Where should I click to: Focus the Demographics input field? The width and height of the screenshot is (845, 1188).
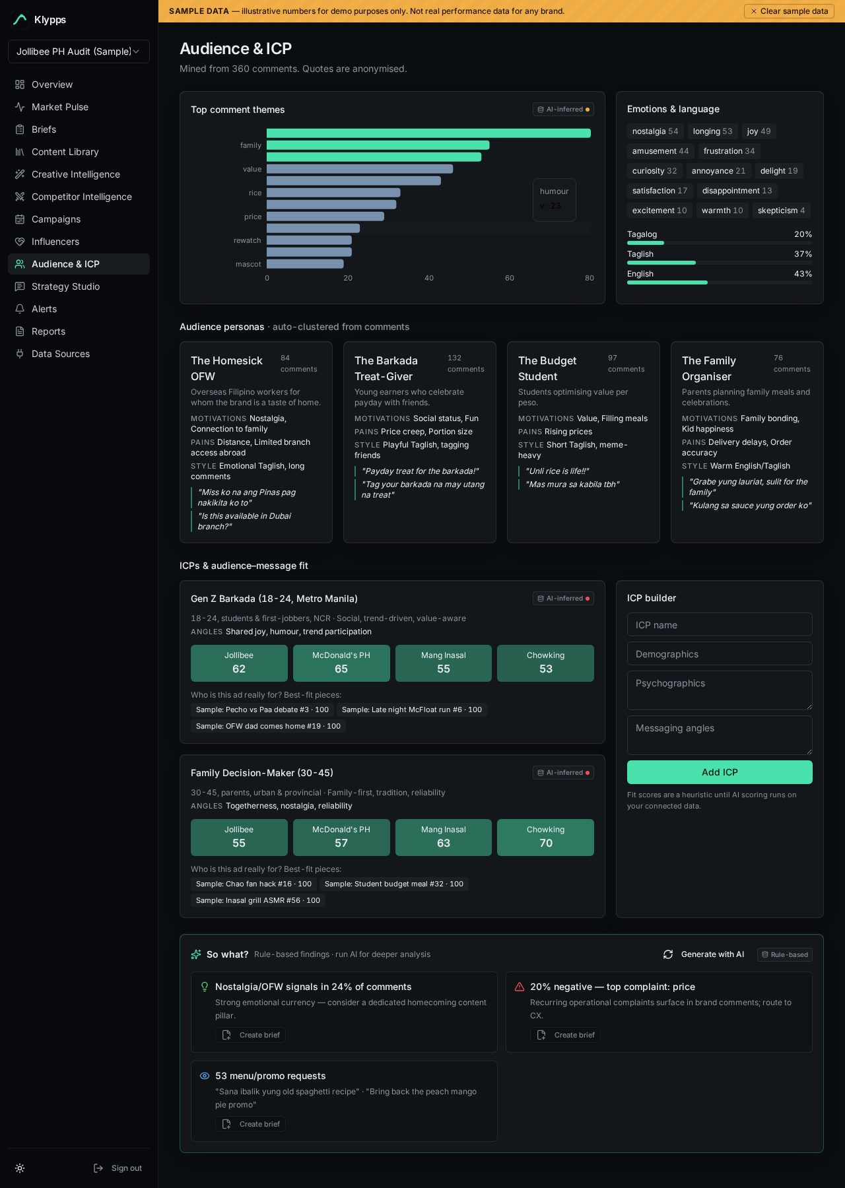click(x=720, y=653)
